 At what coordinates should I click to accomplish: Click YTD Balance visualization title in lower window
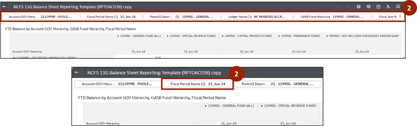pos(152,98)
